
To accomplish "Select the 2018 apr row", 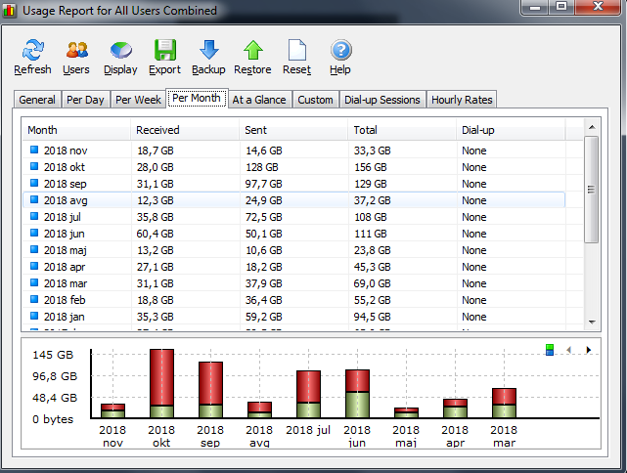I will tap(293, 267).
